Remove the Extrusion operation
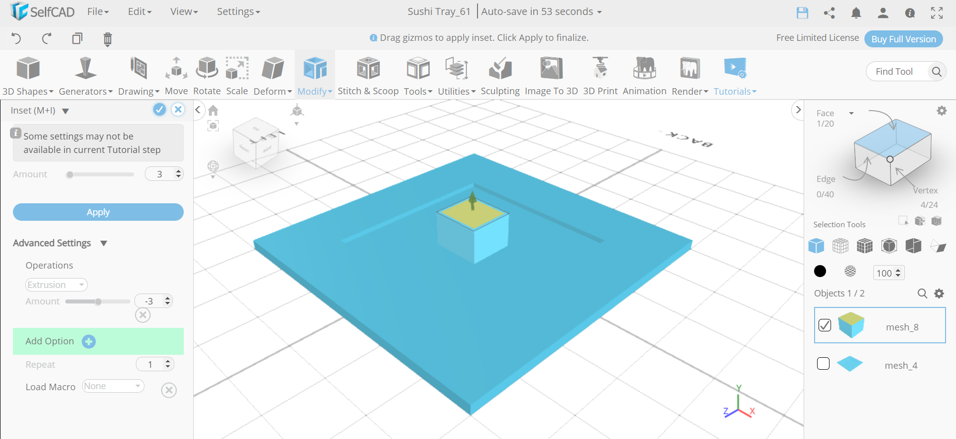 pos(143,315)
